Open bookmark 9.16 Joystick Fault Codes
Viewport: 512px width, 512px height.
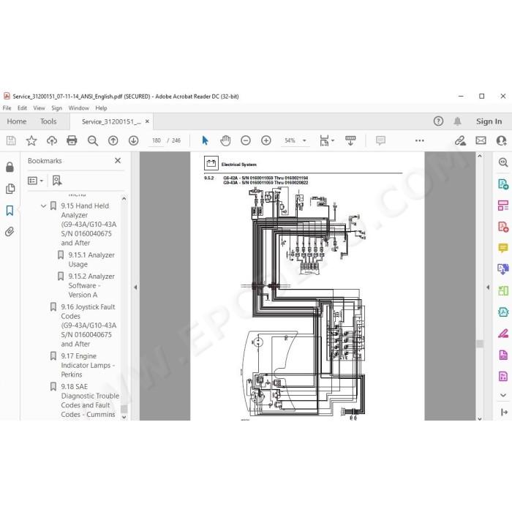(x=89, y=325)
